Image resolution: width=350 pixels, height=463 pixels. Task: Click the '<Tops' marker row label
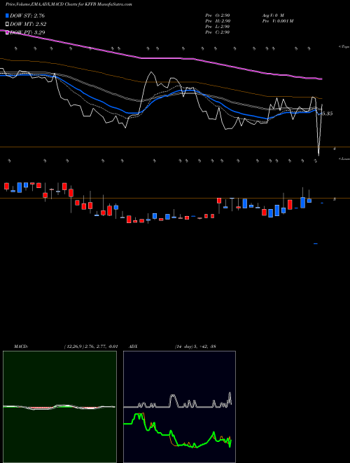pyautogui.click(x=344, y=47)
